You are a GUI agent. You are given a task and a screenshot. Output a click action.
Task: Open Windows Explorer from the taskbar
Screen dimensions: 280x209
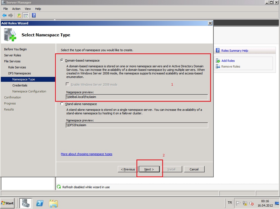pos(53,203)
